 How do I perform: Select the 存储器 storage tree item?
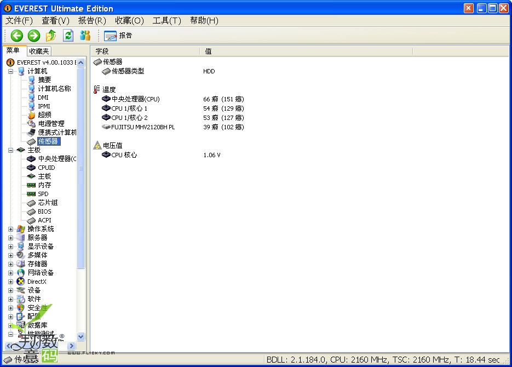click(x=37, y=264)
